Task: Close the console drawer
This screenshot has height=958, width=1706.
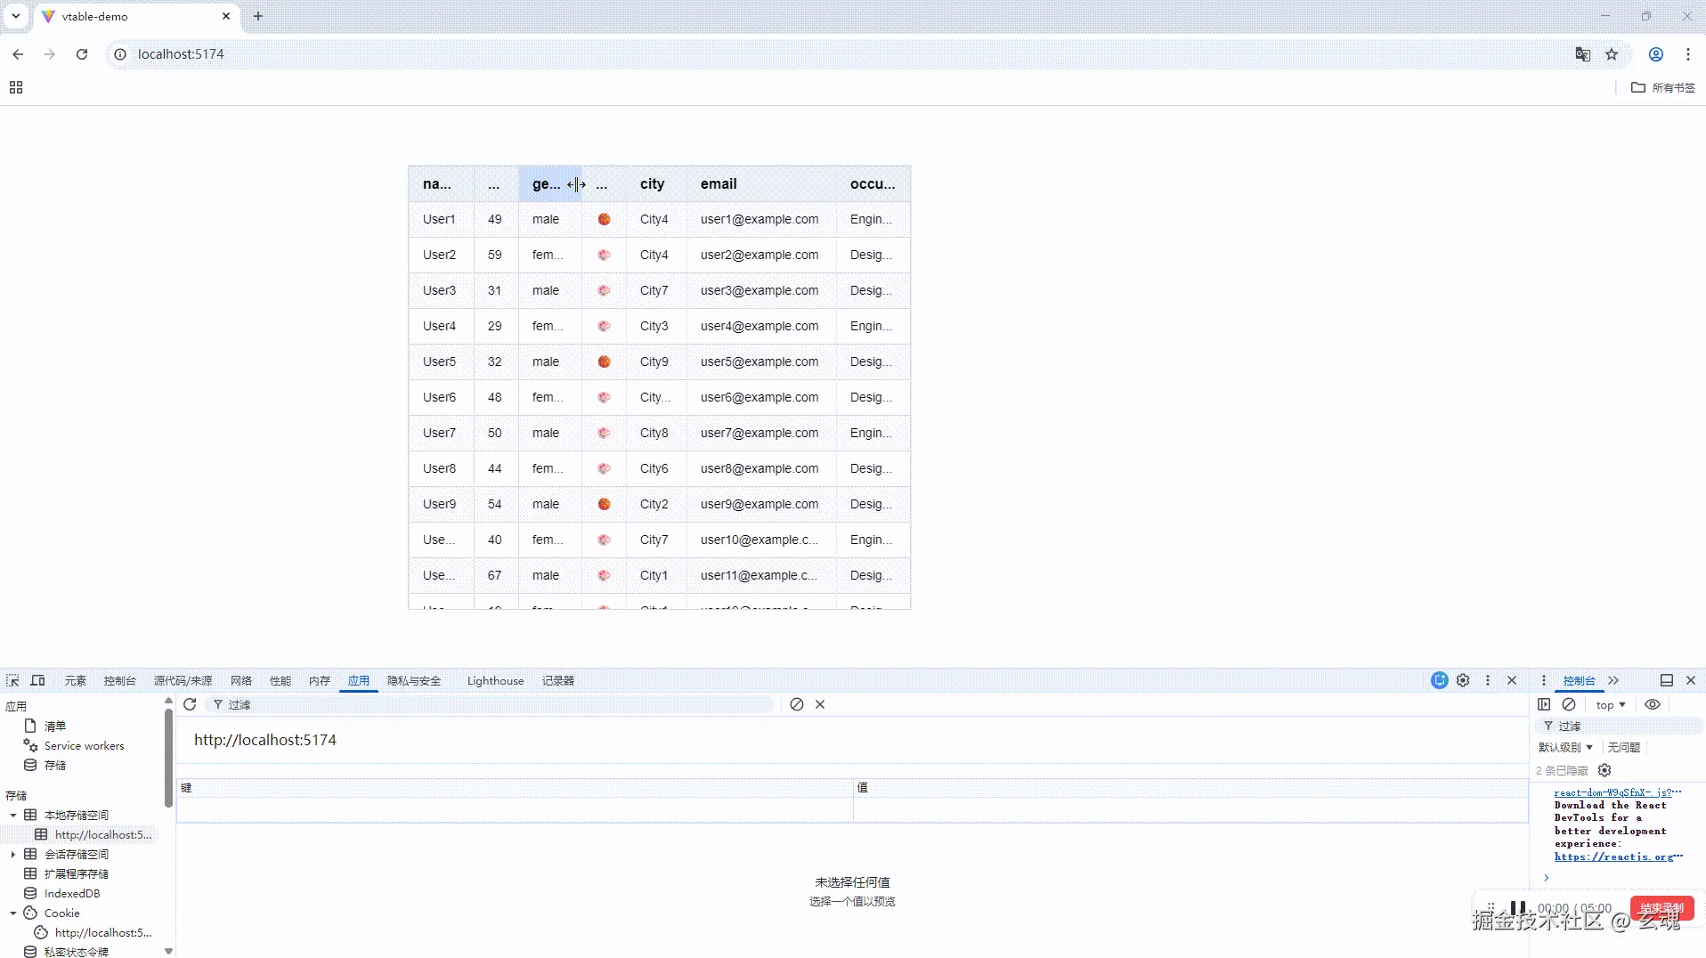Action: pyautogui.click(x=1691, y=680)
